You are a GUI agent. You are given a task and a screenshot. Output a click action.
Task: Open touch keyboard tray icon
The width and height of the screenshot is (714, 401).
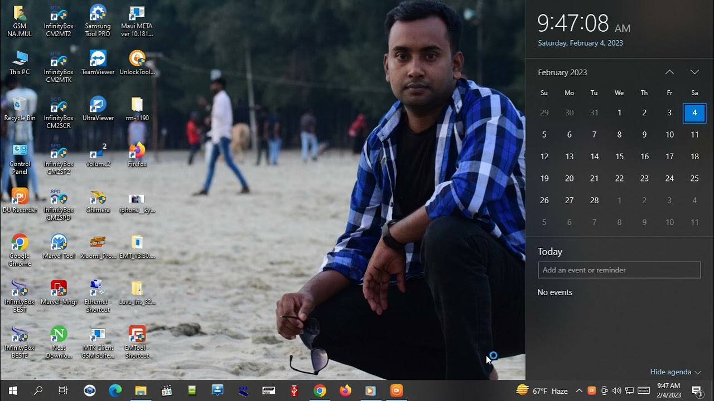click(644, 391)
